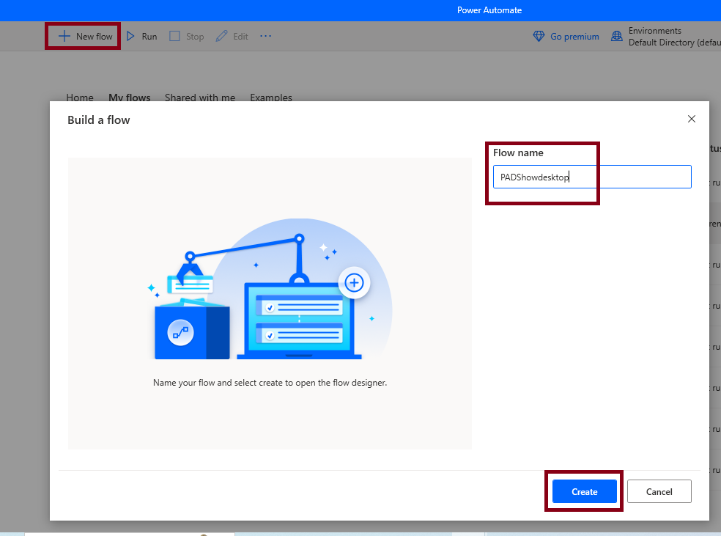Switch to the My flows tab
The height and width of the screenshot is (536, 721).
(129, 97)
